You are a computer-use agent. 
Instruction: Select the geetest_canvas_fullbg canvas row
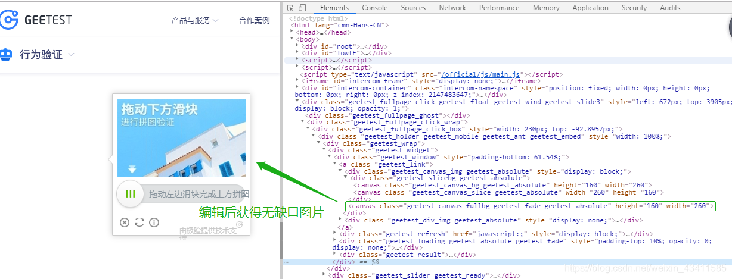pyautogui.click(x=530, y=206)
